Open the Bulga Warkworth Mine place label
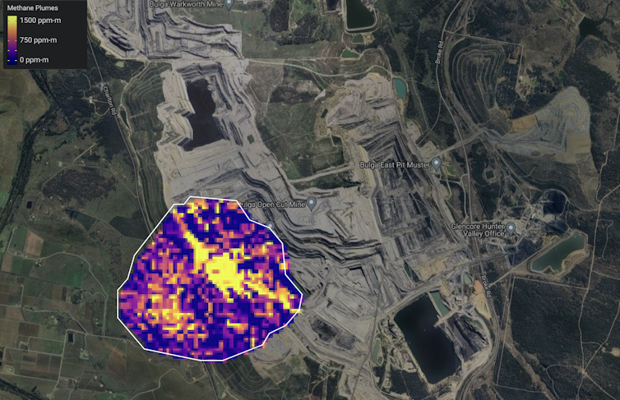 click(187, 4)
